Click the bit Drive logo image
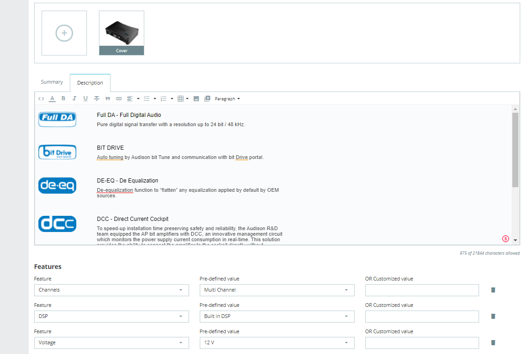Viewport: 529px width, 354px height. 57,152
